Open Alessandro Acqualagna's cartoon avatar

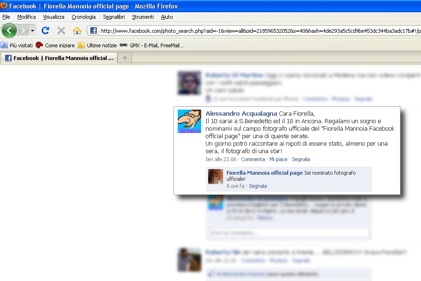(x=189, y=121)
